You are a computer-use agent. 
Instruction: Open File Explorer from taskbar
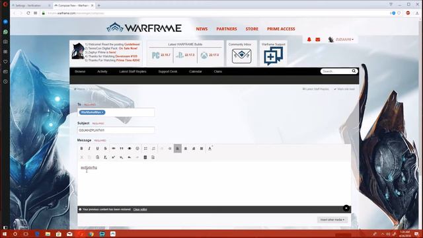tap(48, 234)
